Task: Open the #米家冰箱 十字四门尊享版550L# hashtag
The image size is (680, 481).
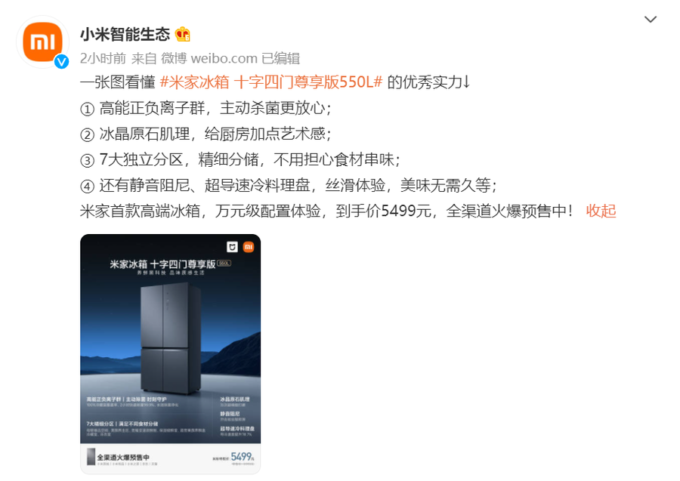Action: 271,82
